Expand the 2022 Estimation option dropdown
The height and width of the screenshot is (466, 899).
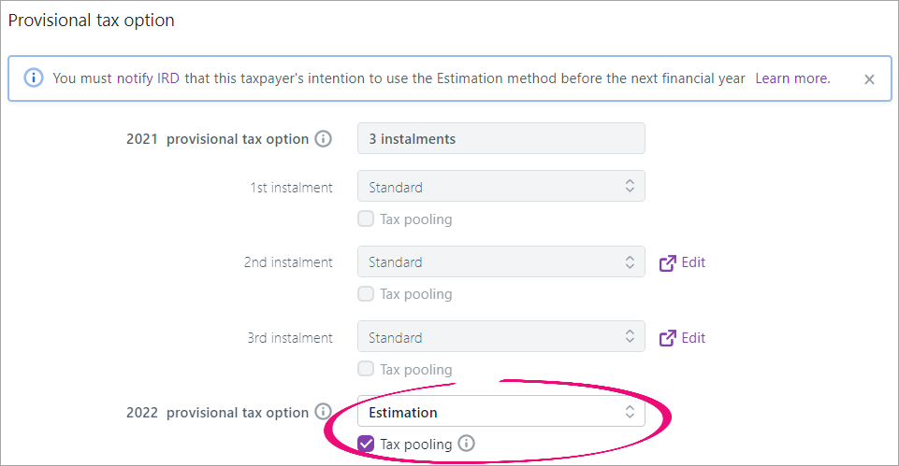pos(501,411)
